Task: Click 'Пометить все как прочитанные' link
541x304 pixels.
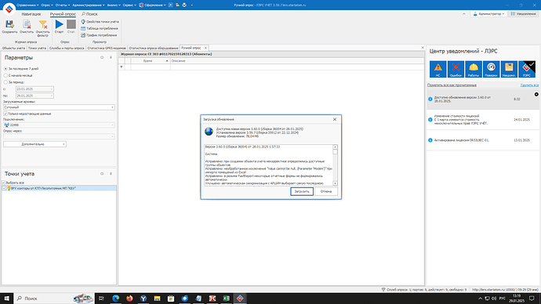Action: [x=452, y=85]
